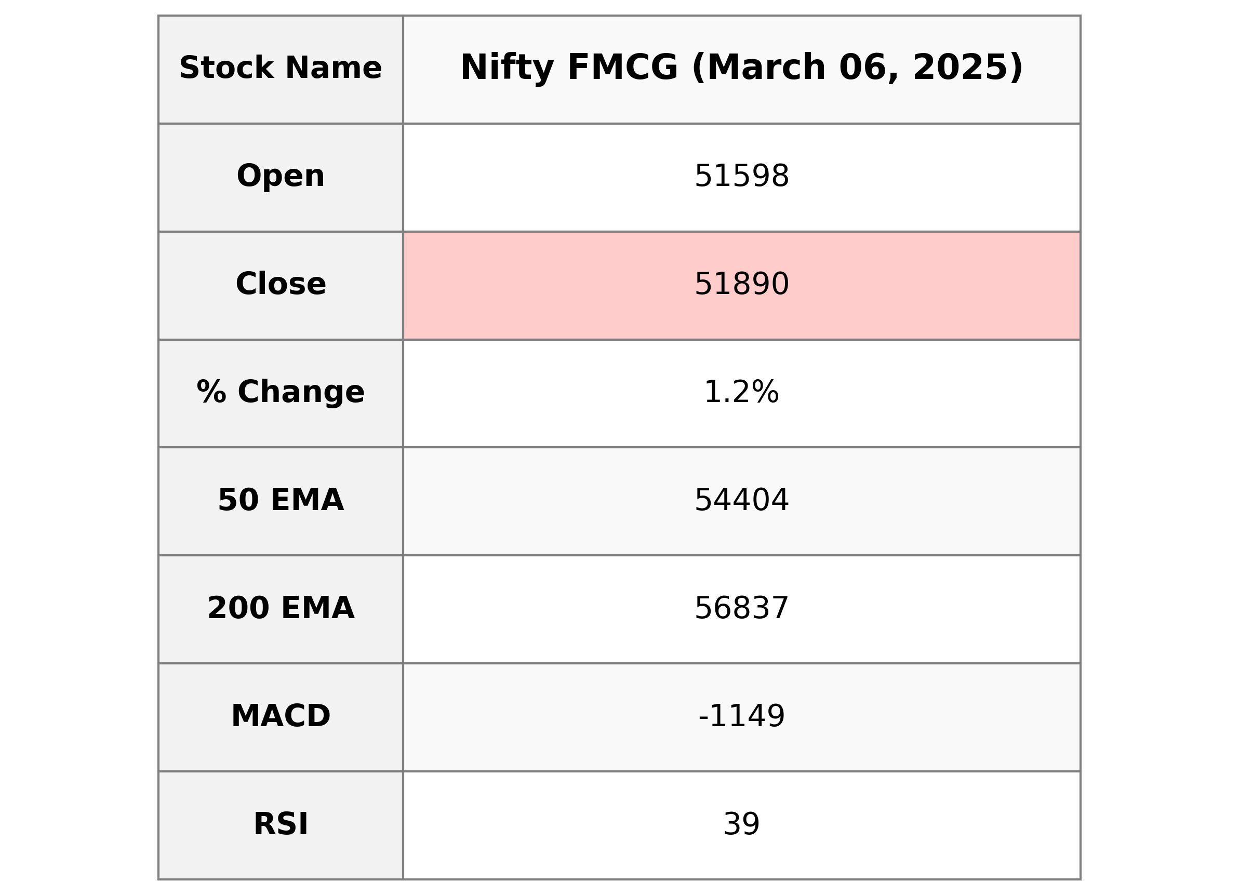1239x895 pixels.
Task: Click the 50 EMA value 54404
Action: pyautogui.click(x=741, y=501)
